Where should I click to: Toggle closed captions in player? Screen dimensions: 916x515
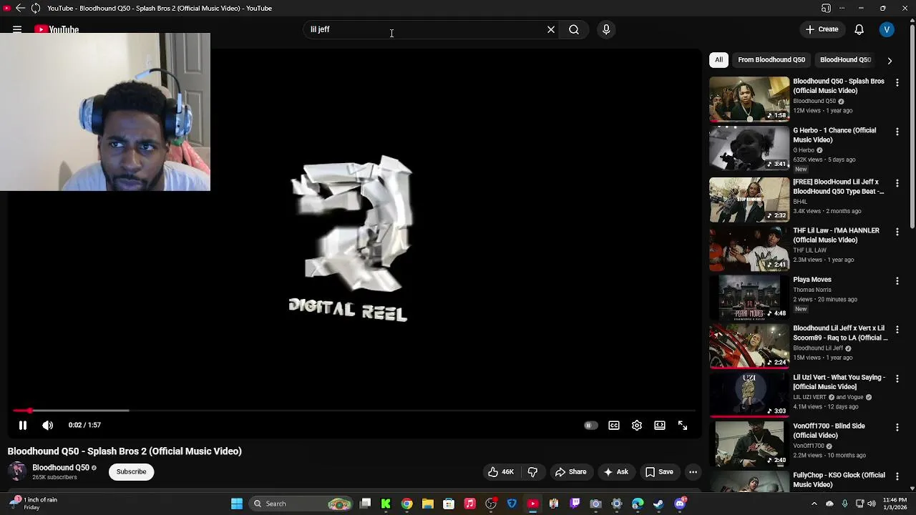(614, 425)
